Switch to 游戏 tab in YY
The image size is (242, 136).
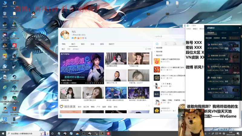(102, 44)
